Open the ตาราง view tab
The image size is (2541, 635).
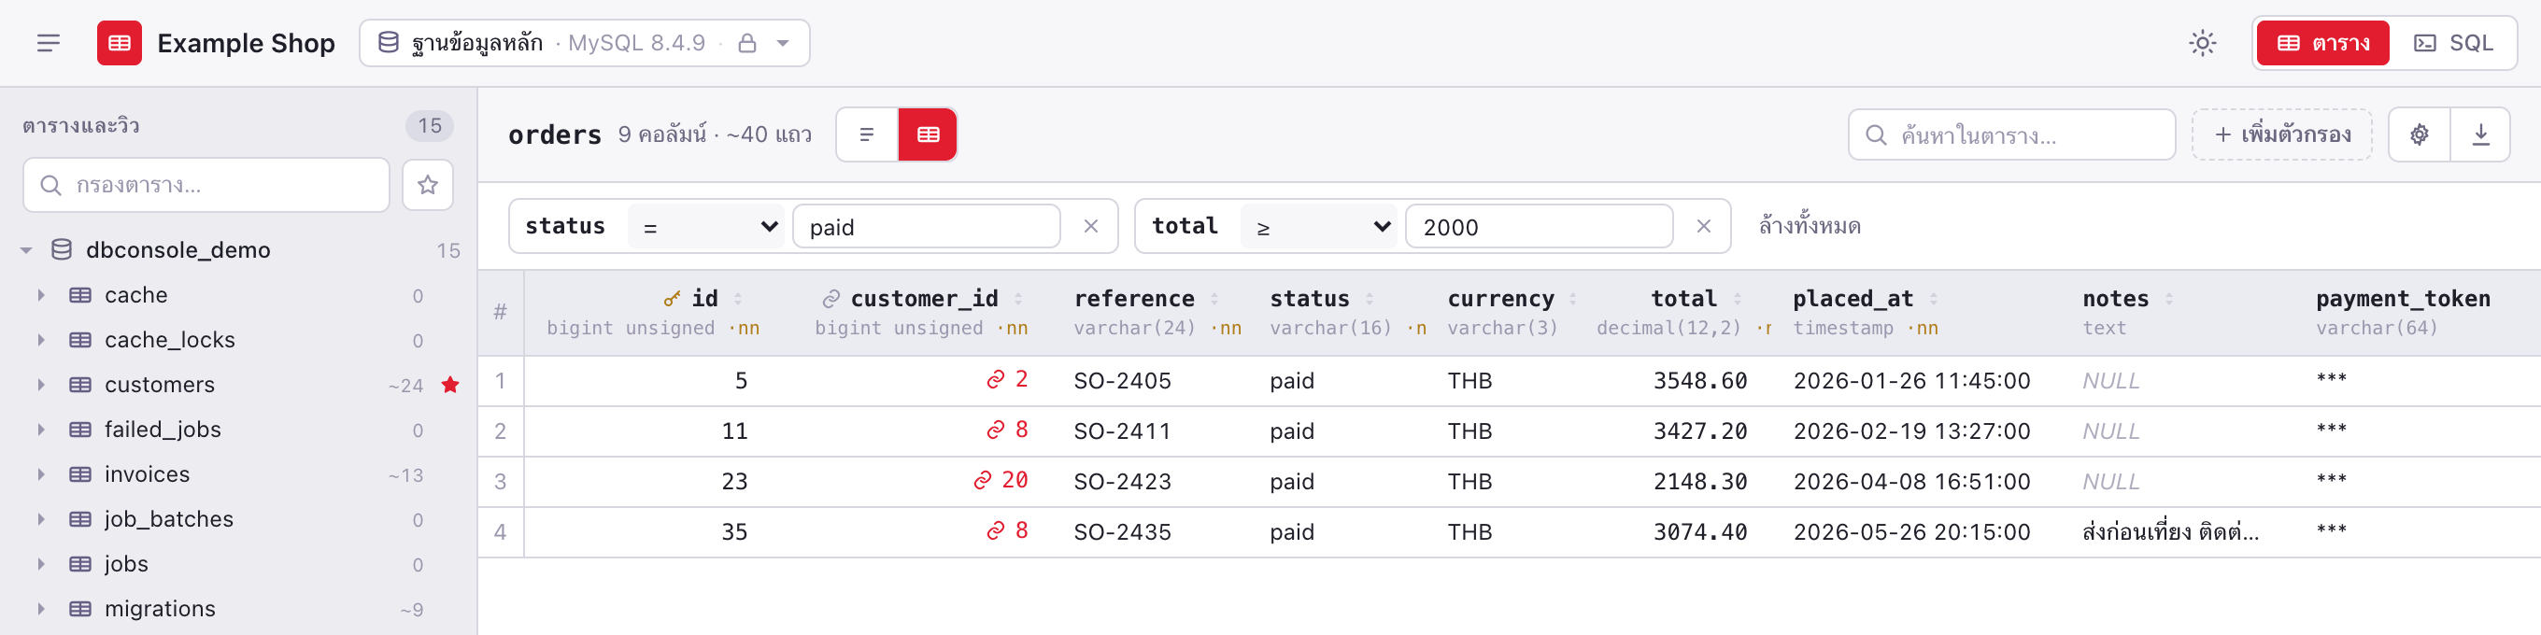pyautogui.click(x=2322, y=43)
